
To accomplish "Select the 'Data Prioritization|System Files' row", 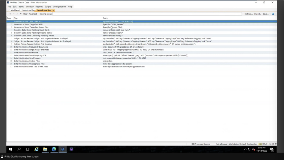I will 142,61.
